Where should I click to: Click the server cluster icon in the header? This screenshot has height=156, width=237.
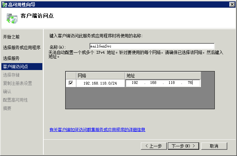[x=12, y=19]
